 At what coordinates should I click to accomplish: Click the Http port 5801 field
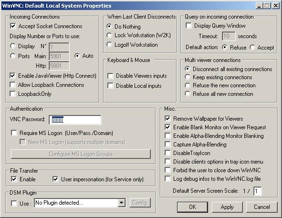click(59, 66)
